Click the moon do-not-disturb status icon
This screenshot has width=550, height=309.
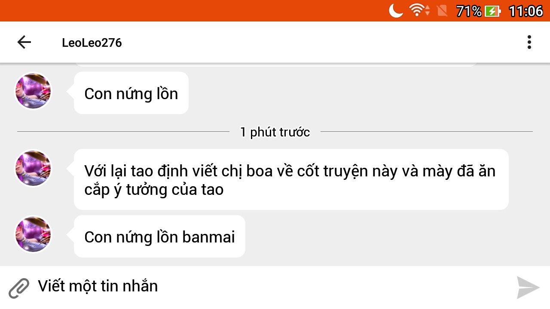396,10
